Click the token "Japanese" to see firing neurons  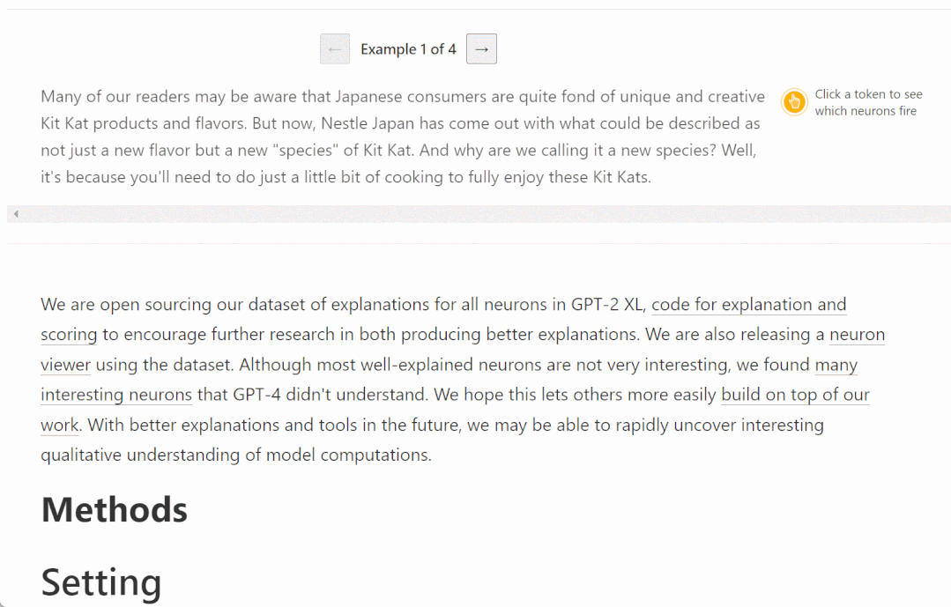point(375,96)
